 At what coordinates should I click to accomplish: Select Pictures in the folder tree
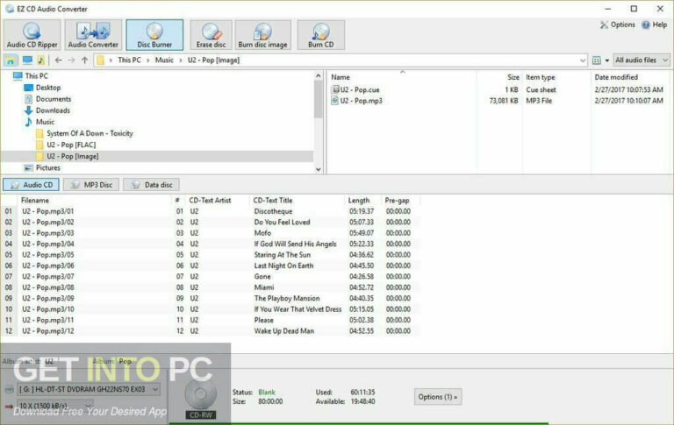47,168
